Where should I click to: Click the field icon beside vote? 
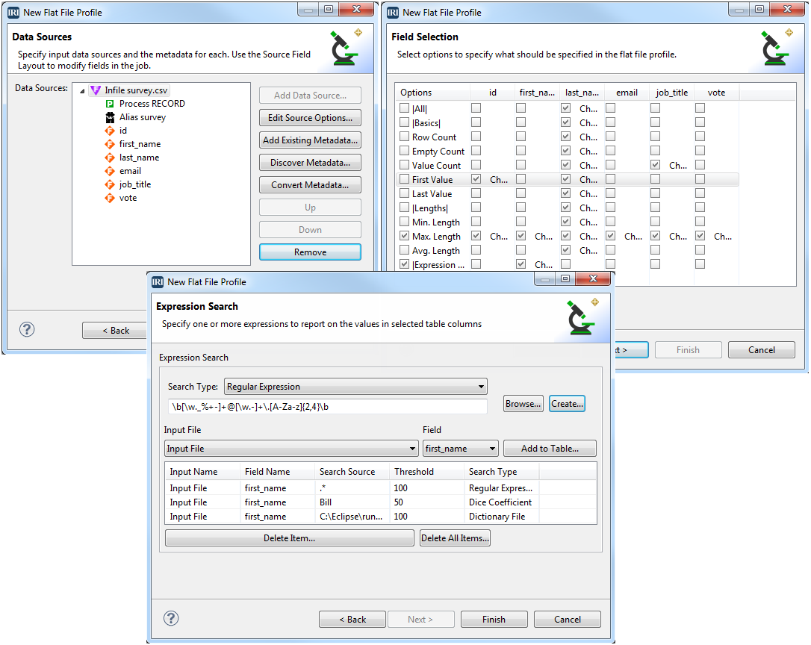[x=110, y=198]
